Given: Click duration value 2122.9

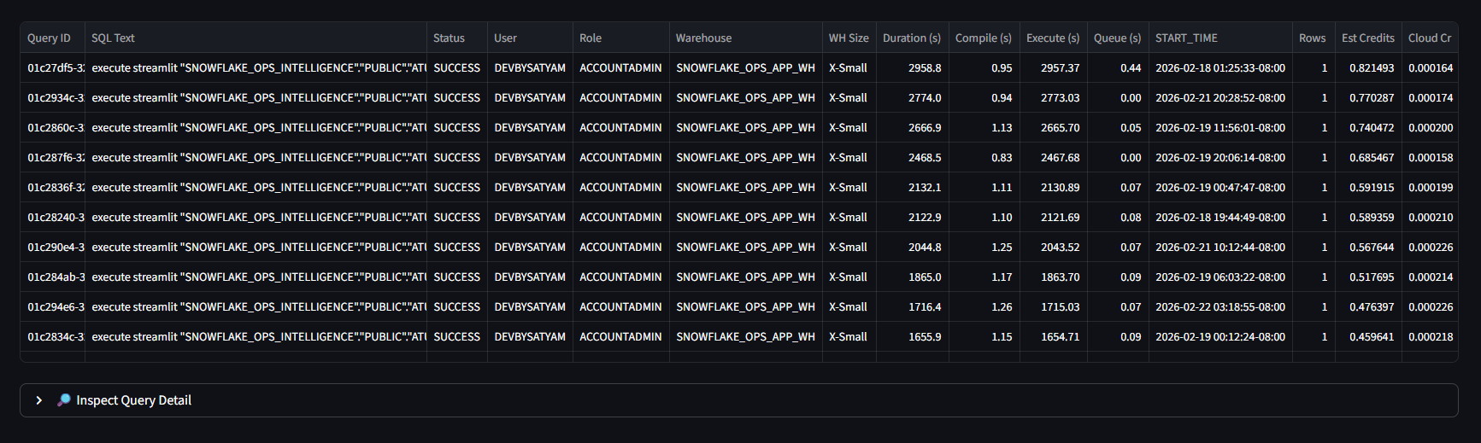Looking at the screenshot, I should click(925, 218).
